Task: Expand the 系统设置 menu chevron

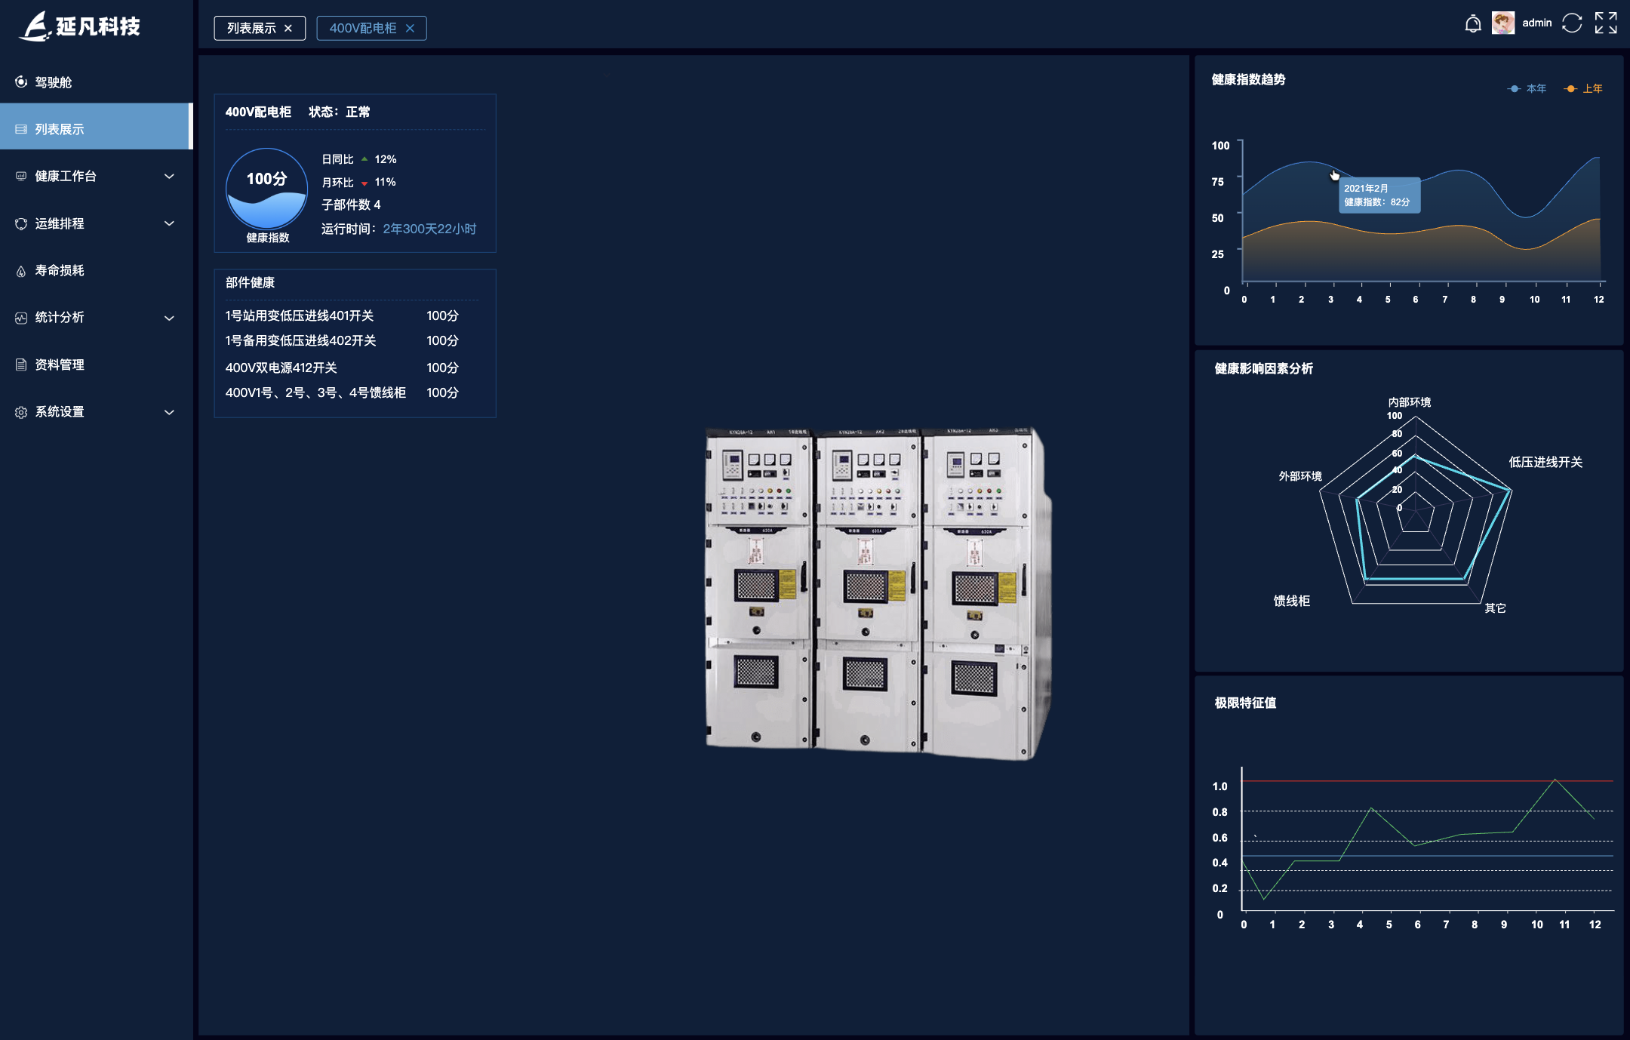Action: (169, 412)
